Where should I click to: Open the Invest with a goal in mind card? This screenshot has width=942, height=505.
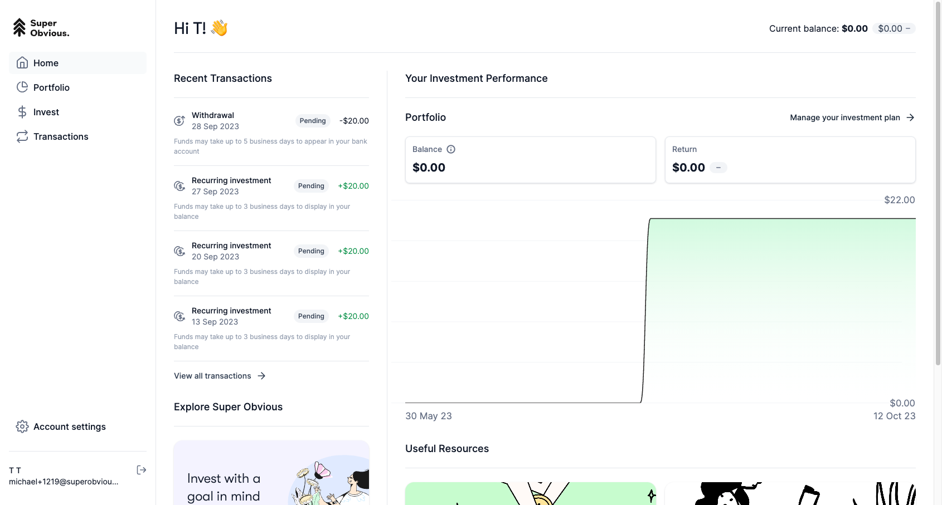coord(271,473)
